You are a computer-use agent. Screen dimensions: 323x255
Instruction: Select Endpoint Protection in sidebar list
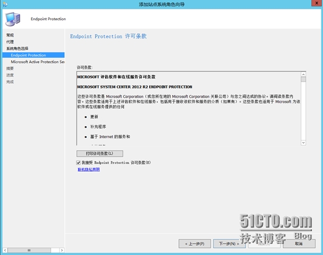[x=33, y=55]
